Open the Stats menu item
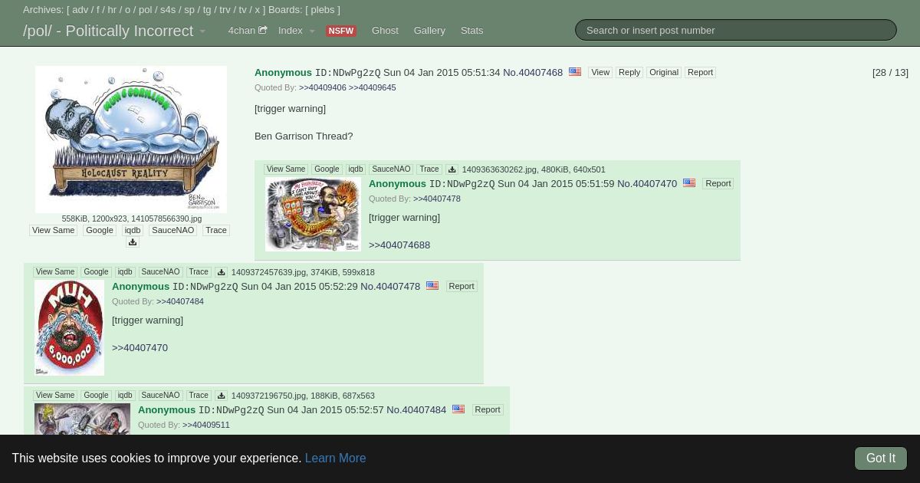The image size is (920, 483). click(x=472, y=31)
